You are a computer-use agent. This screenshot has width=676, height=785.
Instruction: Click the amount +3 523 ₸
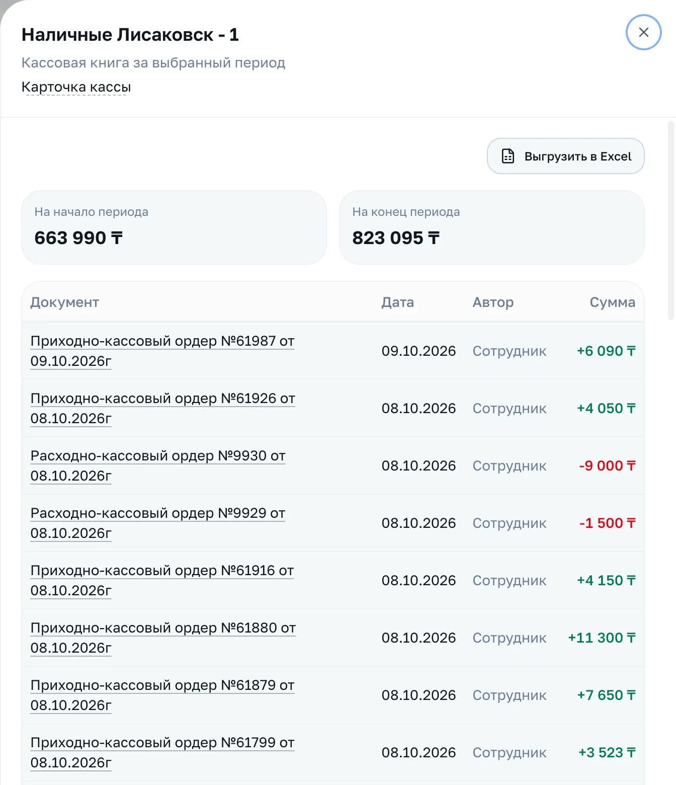point(607,752)
